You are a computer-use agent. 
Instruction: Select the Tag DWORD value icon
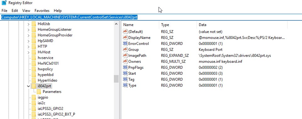click(125, 79)
